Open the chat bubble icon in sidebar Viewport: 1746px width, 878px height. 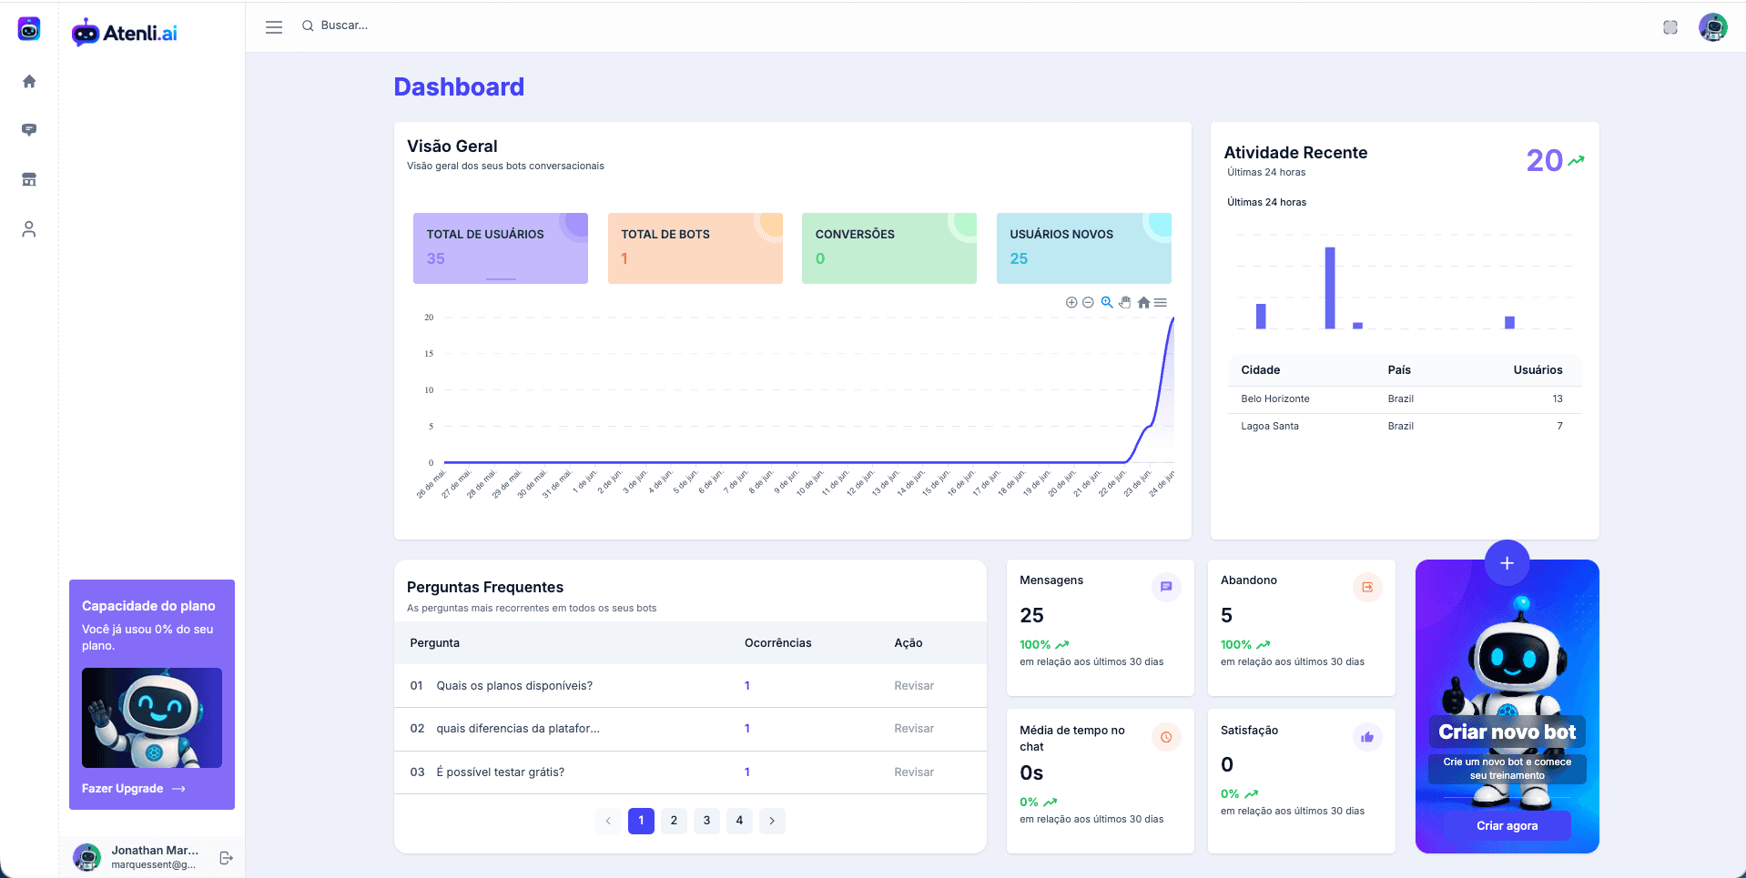(x=29, y=130)
